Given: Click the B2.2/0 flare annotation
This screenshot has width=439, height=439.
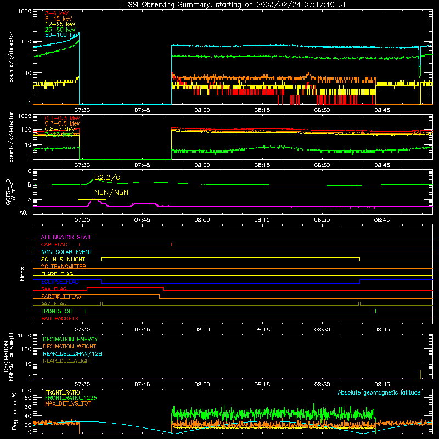Looking at the screenshot, I should click(x=108, y=177).
